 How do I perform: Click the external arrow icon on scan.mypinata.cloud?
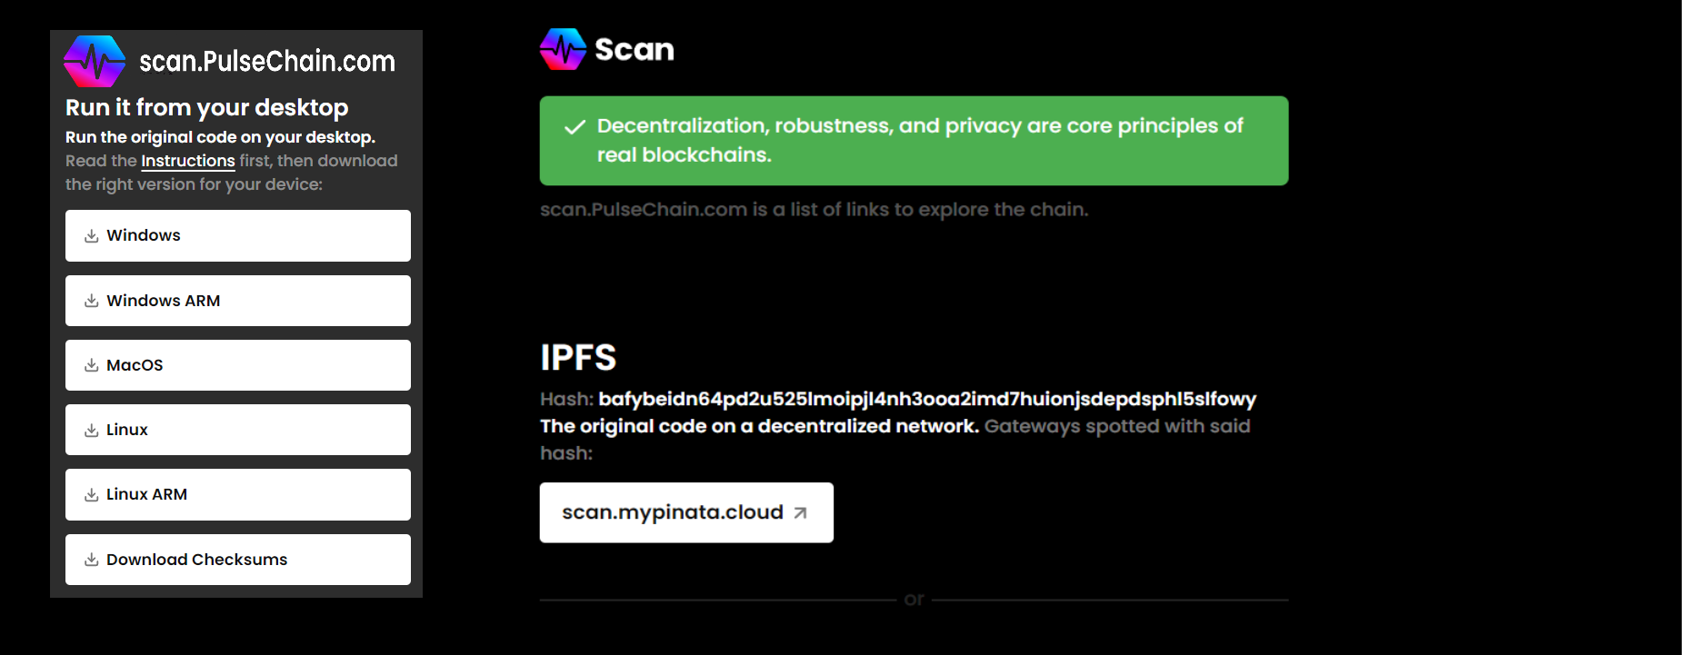(800, 513)
